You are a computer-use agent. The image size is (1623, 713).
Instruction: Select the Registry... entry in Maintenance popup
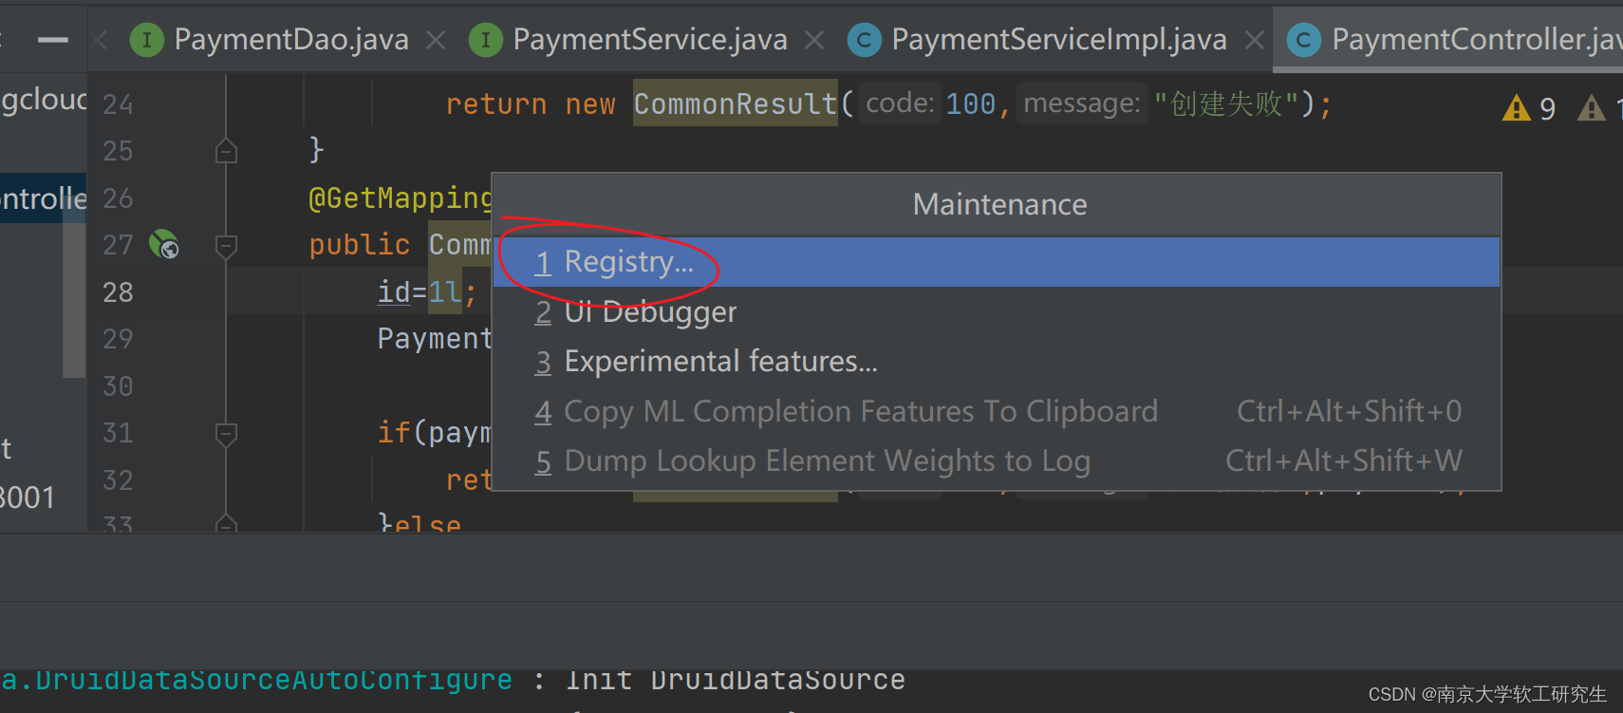coord(997,262)
